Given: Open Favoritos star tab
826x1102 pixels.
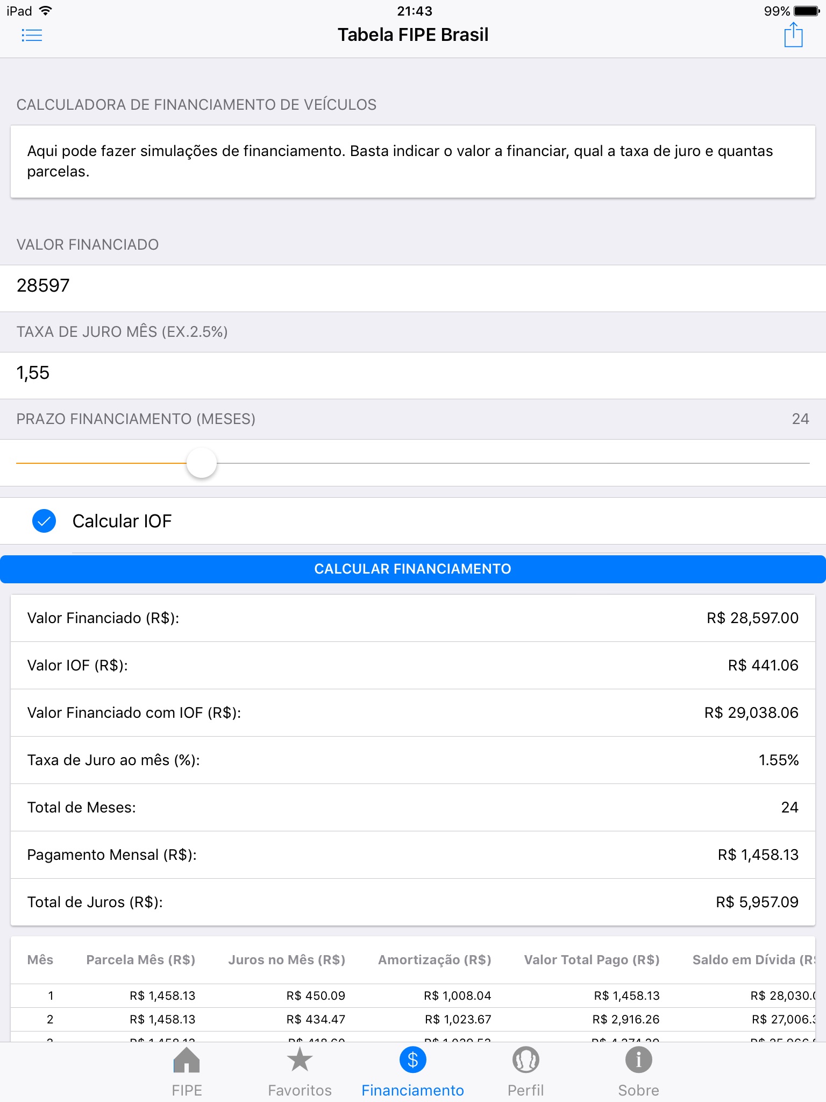Looking at the screenshot, I should coord(300,1071).
